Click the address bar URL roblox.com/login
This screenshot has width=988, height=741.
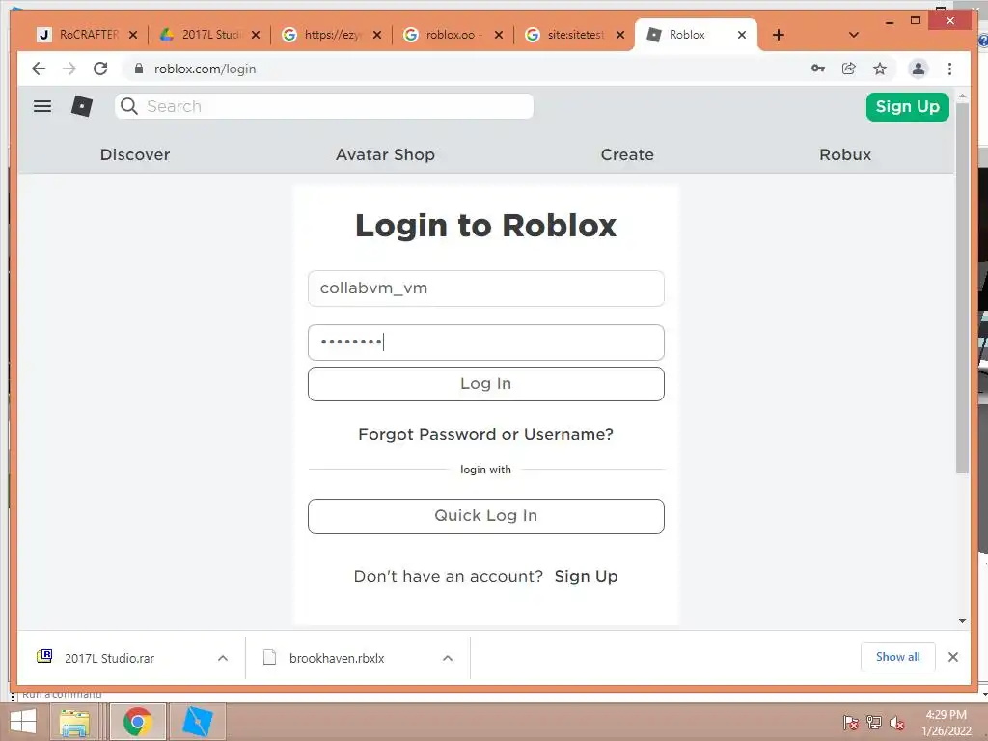(205, 69)
